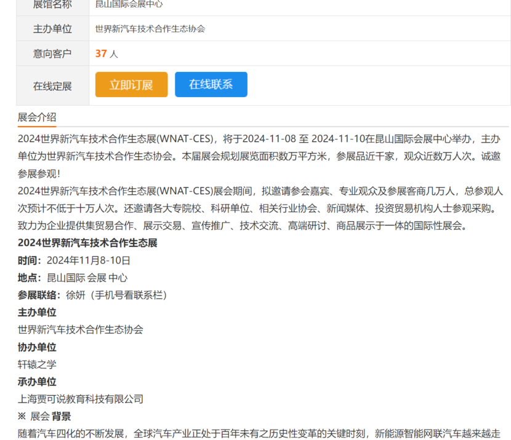The image size is (511, 440).
Task: Click the orange 37 interested-customers count
Action: point(101,53)
